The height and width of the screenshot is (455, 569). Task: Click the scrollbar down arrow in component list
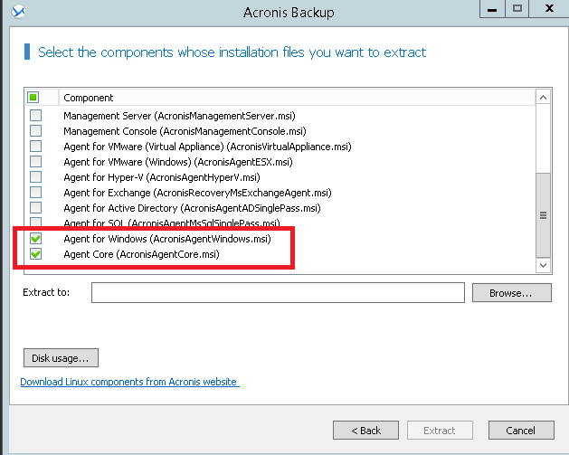(x=543, y=265)
